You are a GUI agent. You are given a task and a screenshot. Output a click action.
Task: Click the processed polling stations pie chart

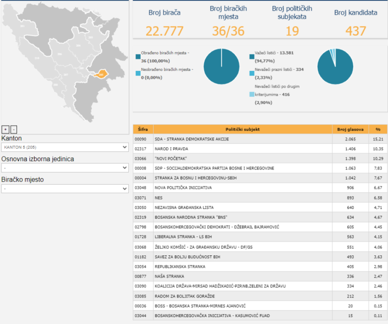(221, 67)
